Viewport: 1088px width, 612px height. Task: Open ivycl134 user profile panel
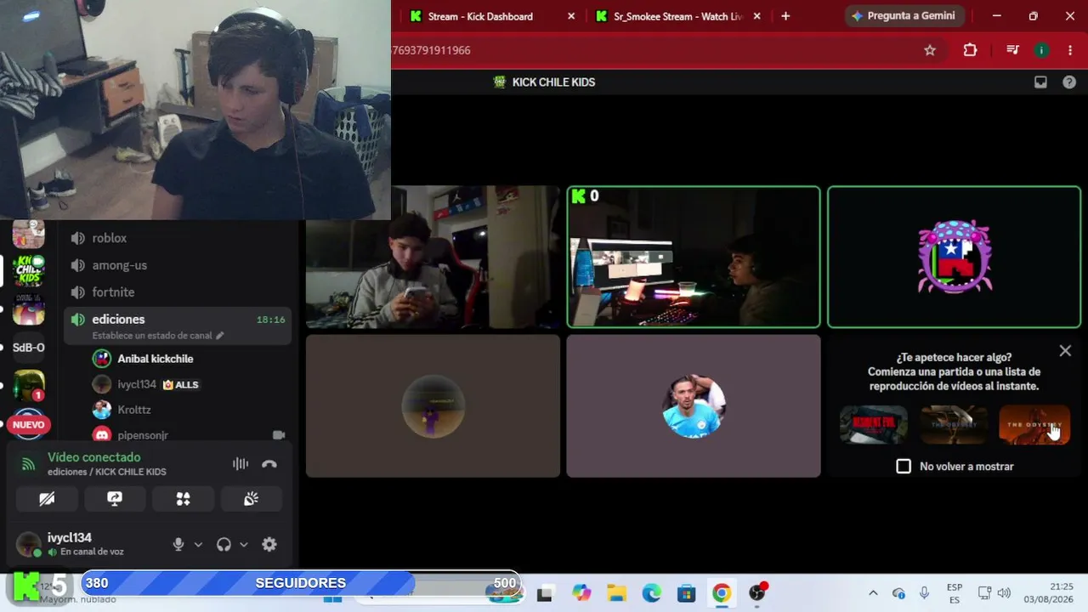(72, 544)
